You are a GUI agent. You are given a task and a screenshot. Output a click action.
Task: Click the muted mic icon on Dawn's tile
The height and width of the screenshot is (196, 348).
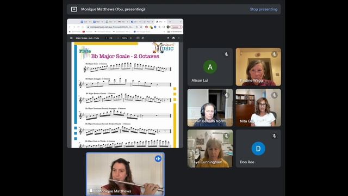click(226, 95)
